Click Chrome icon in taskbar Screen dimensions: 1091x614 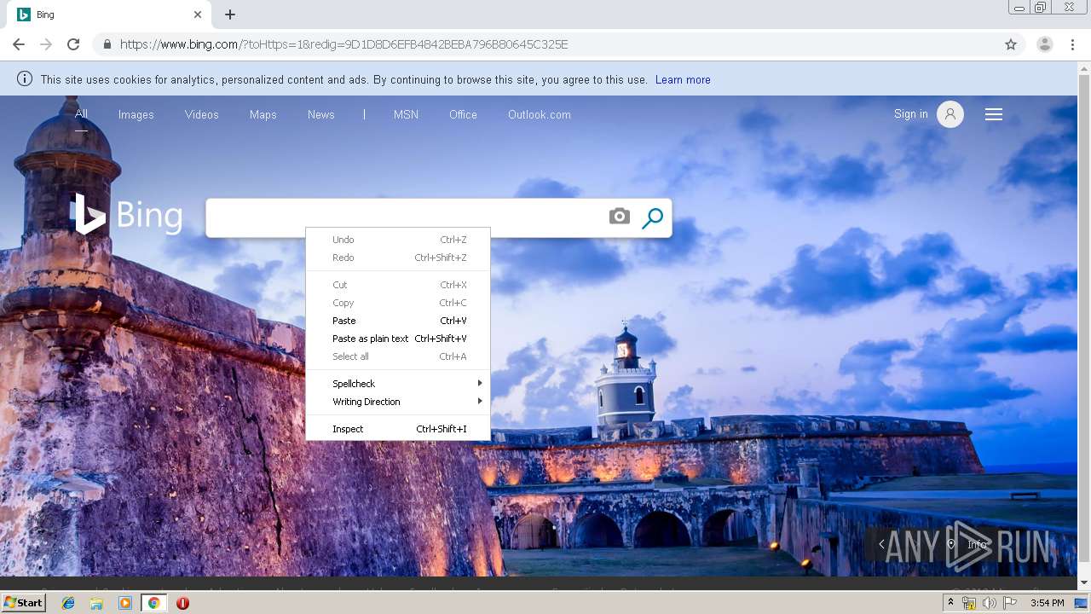(153, 603)
